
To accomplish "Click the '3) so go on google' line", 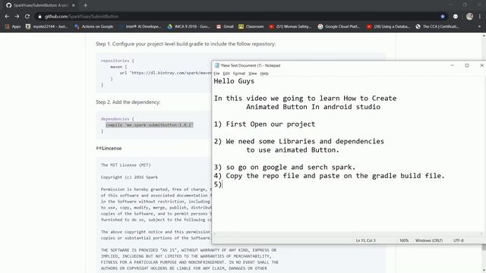I will (285, 167).
